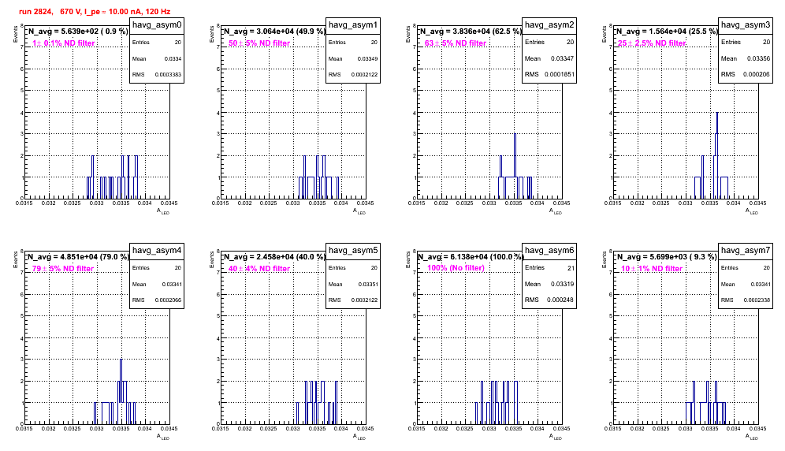Click the N_avg = 6.138e+04 label

tap(471, 256)
